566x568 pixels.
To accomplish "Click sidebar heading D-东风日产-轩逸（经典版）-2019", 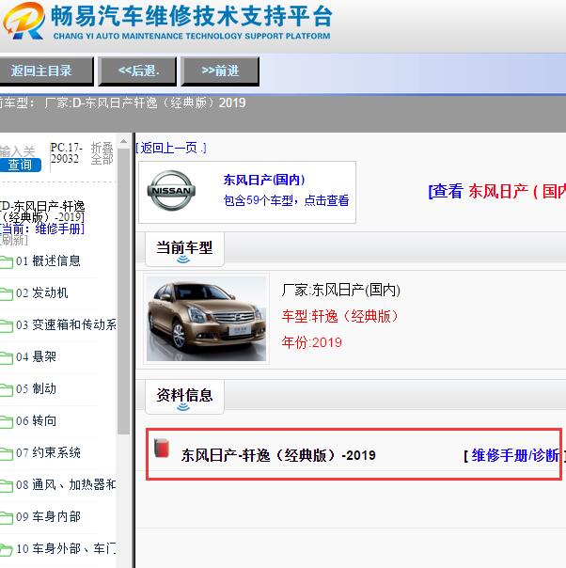I will pyautogui.click(x=42, y=212).
